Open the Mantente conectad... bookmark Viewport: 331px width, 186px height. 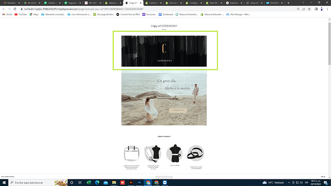53,14
